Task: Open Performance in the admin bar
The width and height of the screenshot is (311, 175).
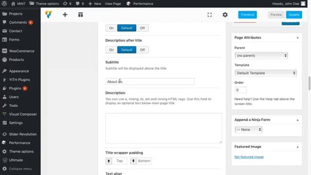Action: tap(140, 3)
